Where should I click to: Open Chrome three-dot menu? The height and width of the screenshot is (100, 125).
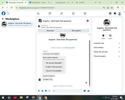click(122, 8)
